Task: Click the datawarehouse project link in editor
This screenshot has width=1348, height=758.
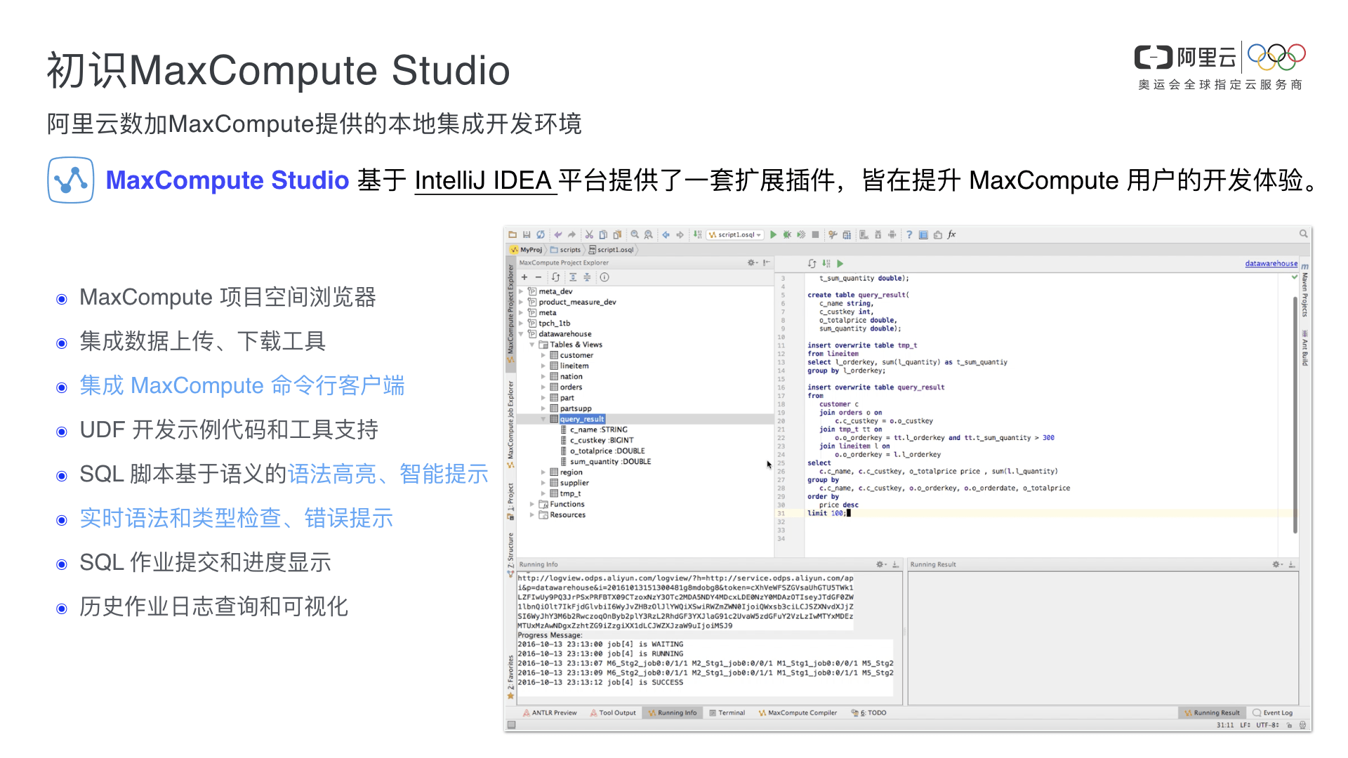Action: [x=1271, y=264]
